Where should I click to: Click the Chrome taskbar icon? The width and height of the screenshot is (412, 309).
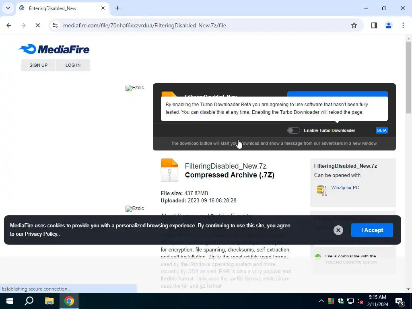[x=69, y=301]
